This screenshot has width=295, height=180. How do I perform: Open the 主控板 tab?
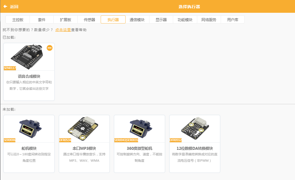(x=18, y=19)
